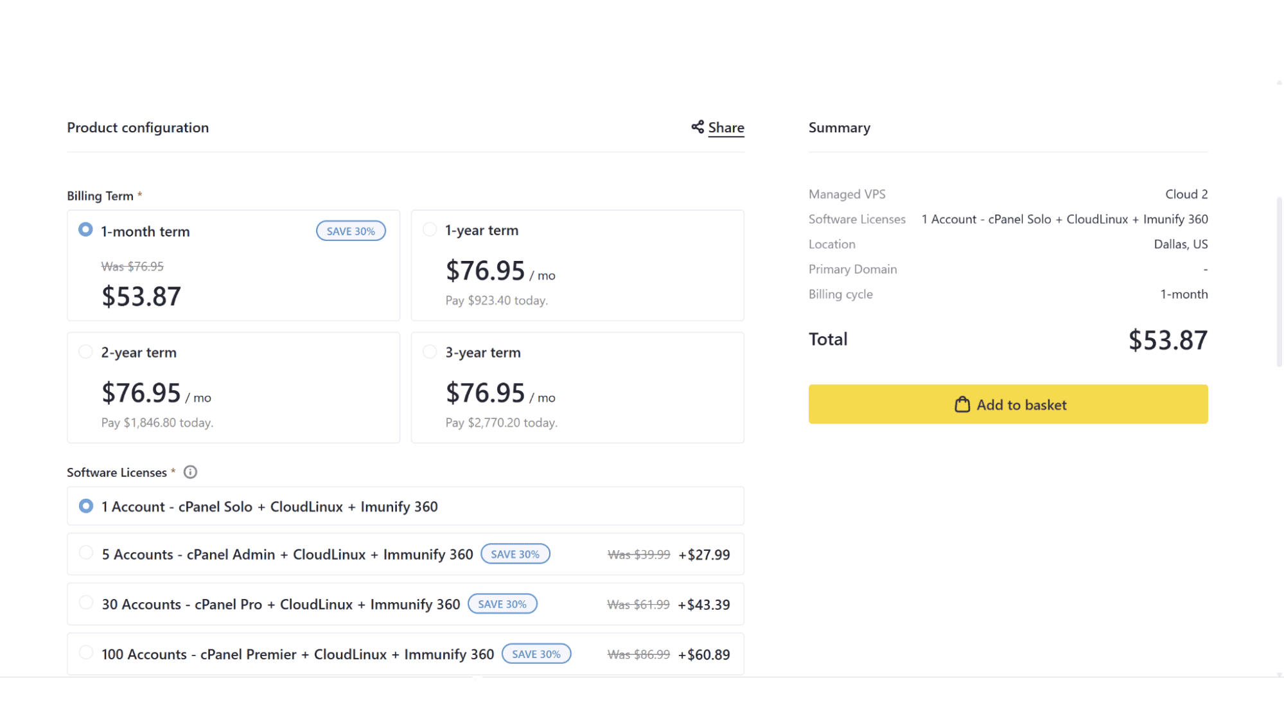Open the Share link
Viewport: 1284px width, 723px height.
point(726,127)
